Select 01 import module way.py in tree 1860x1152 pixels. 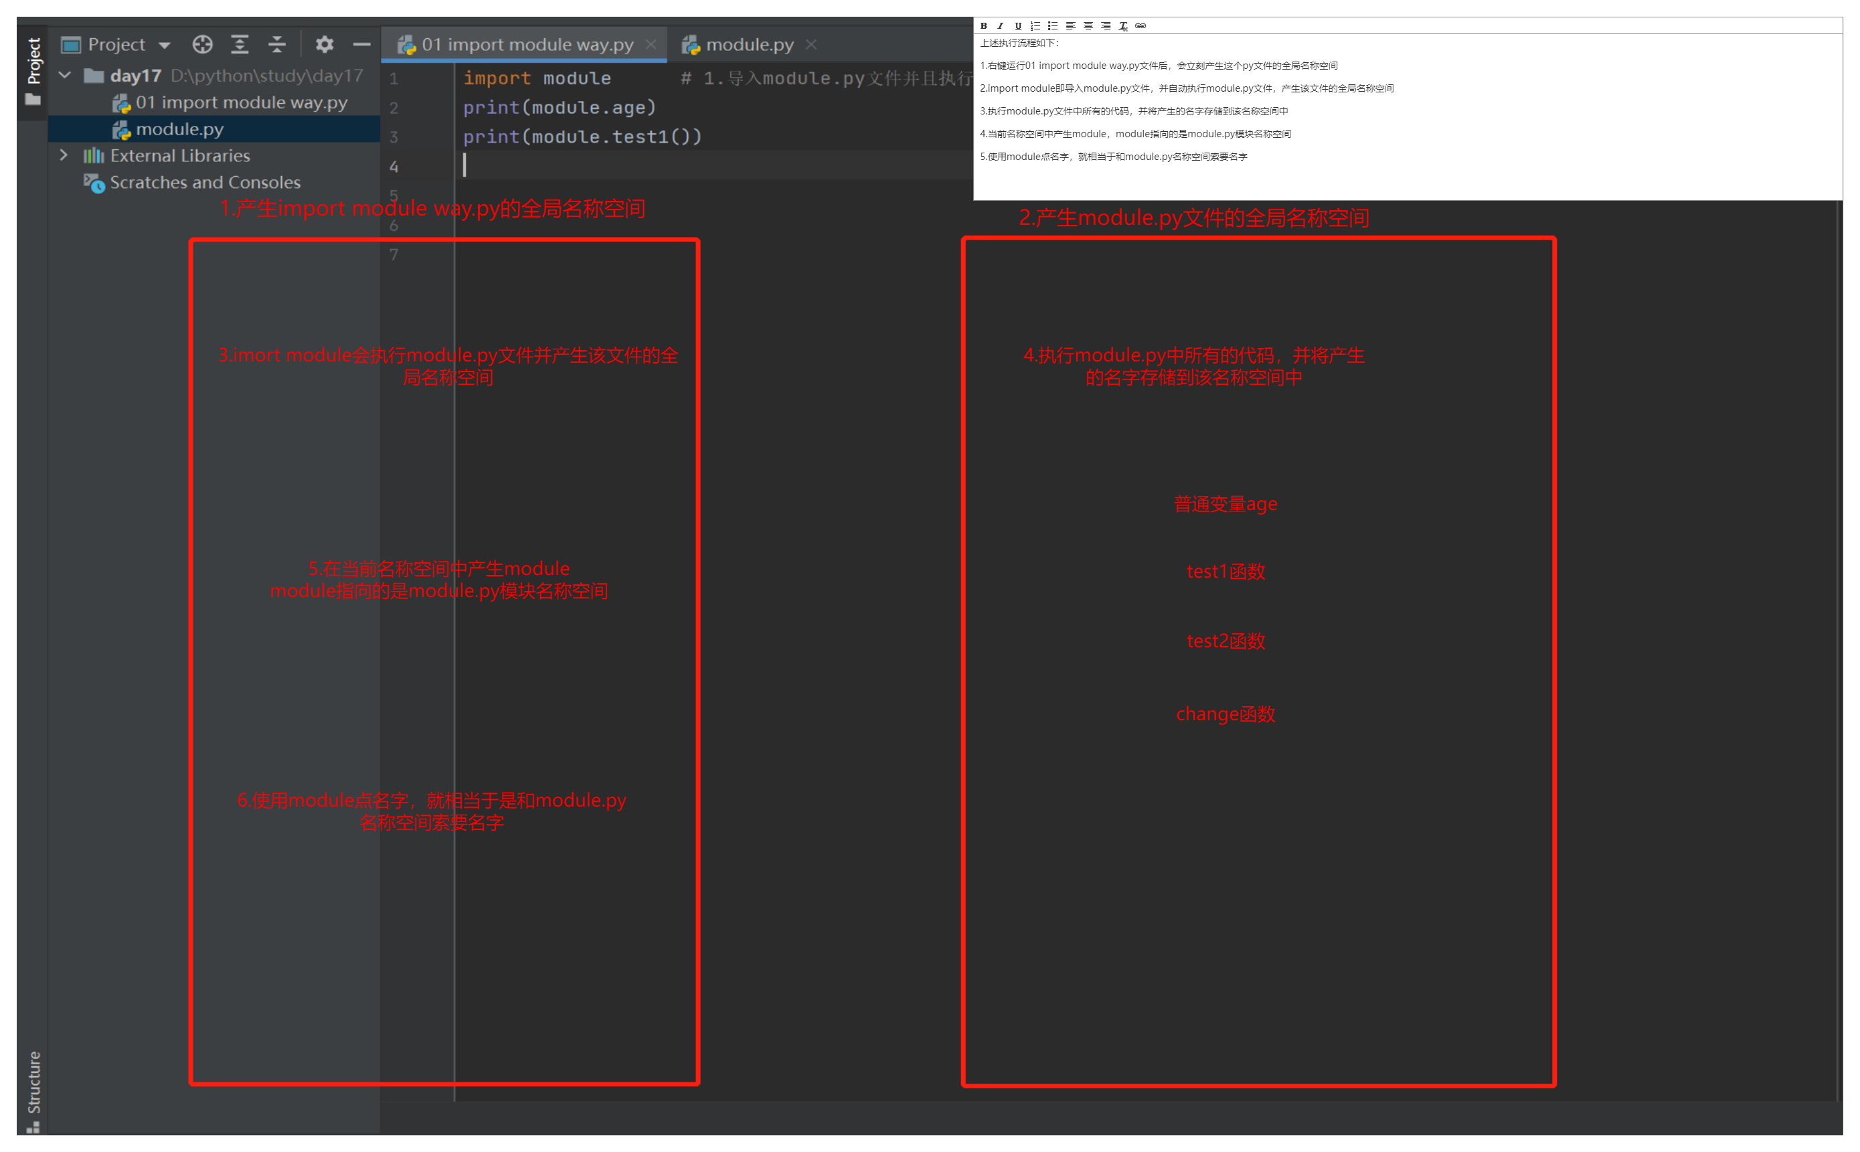coord(241,102)
